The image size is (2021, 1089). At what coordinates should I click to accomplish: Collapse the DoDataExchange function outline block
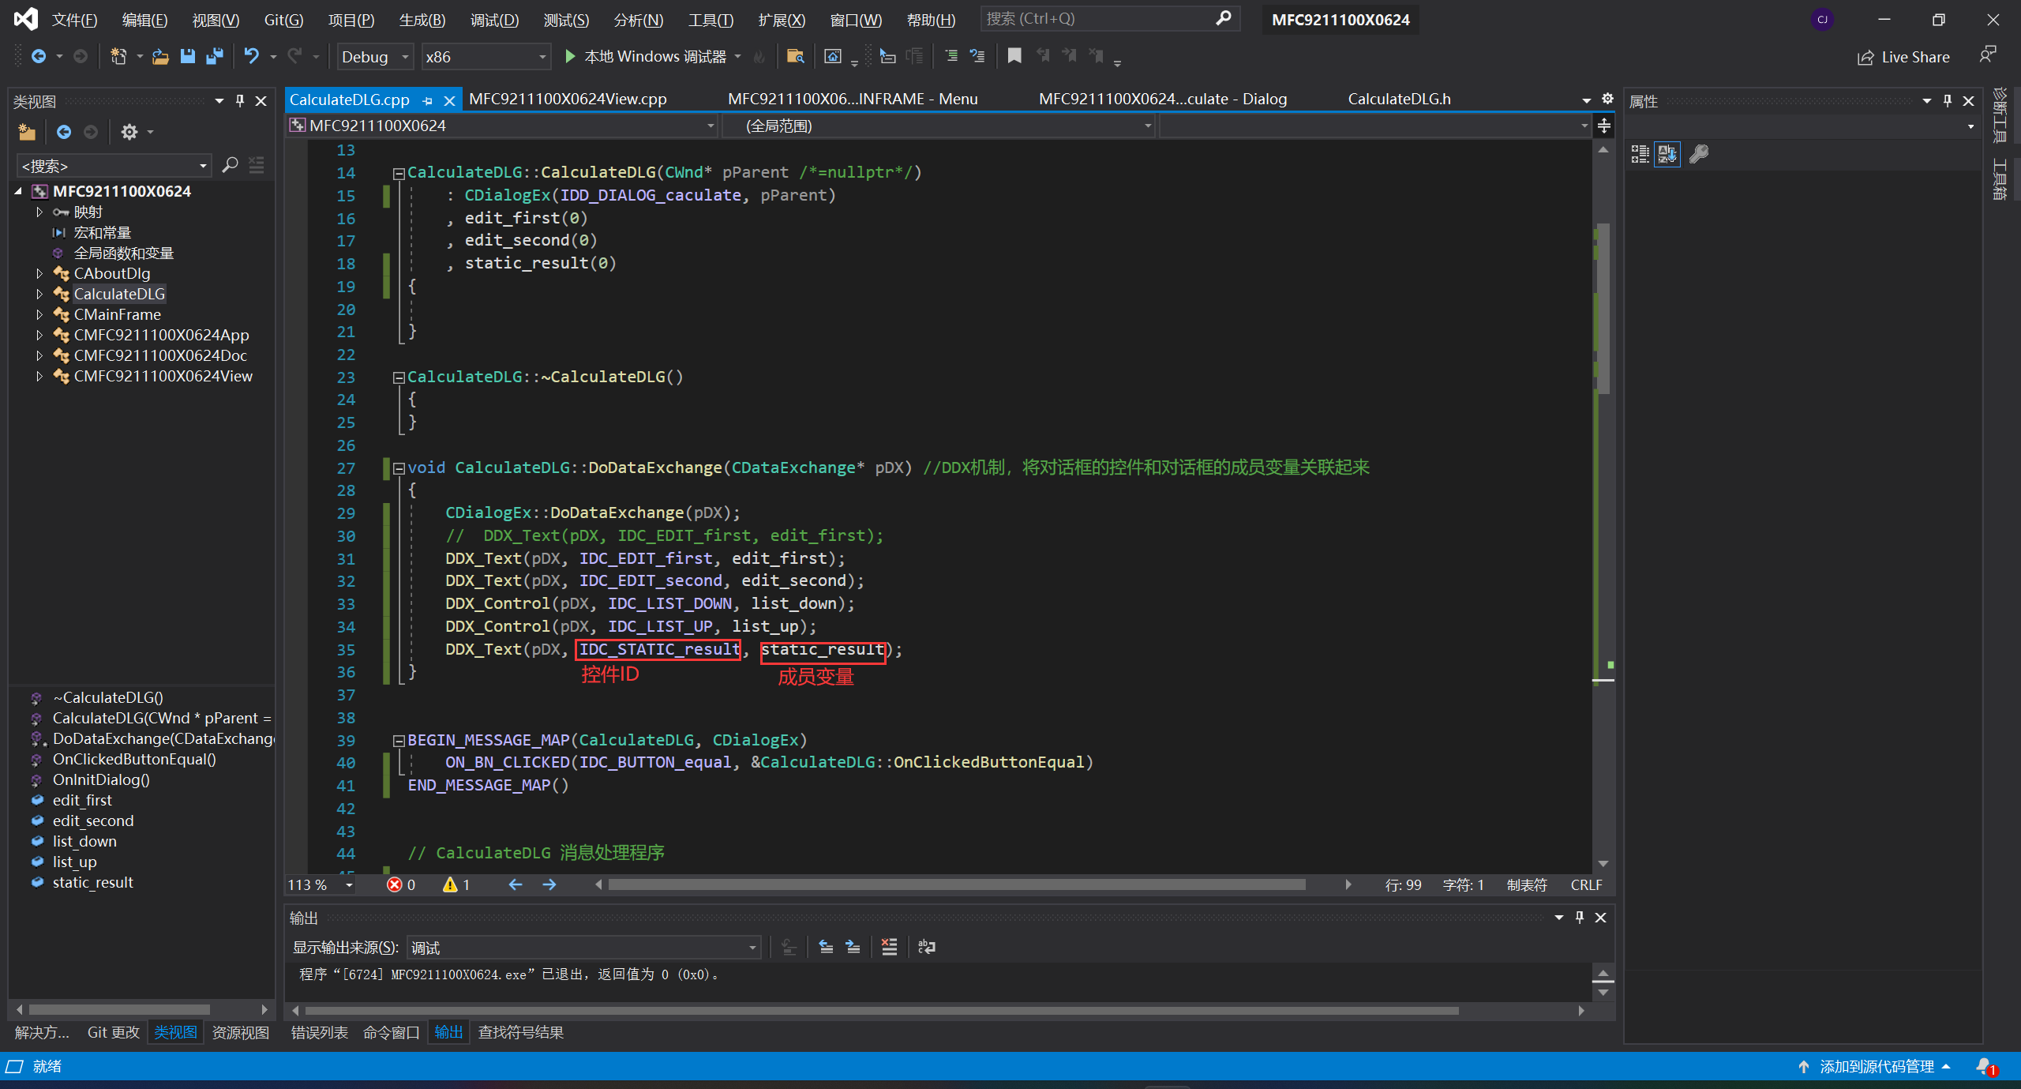(399, 468)
